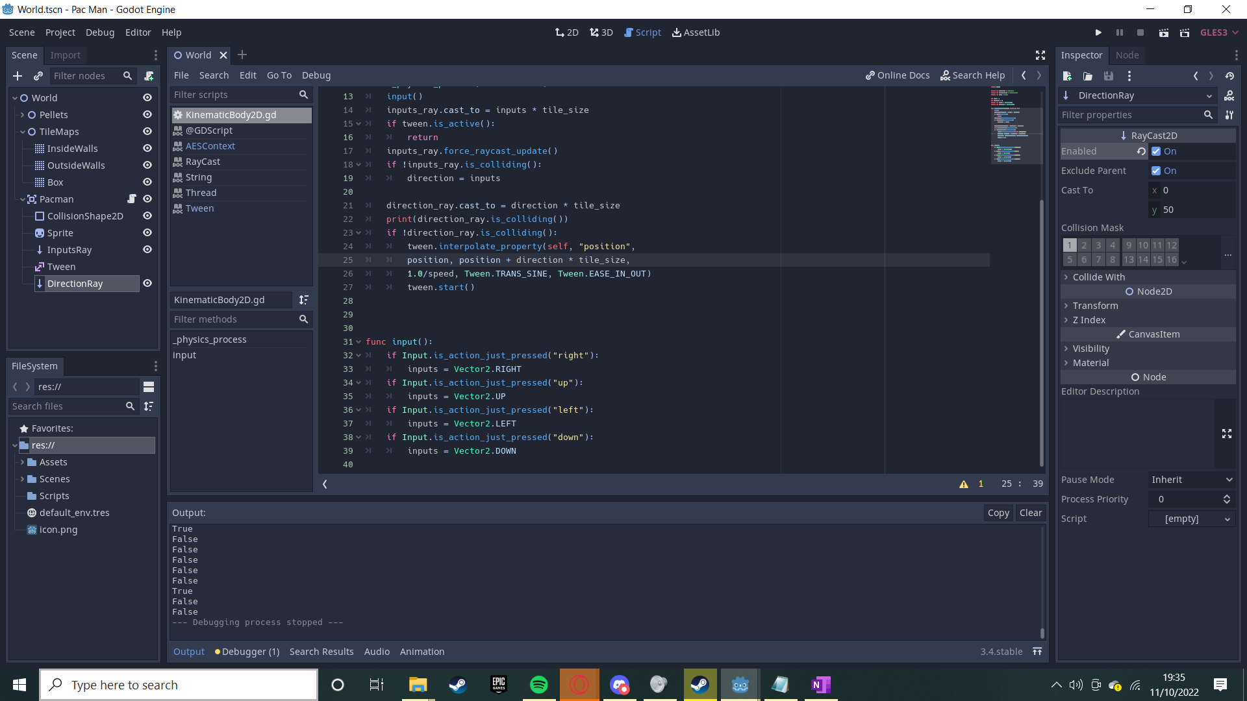
Task: Open the GLES3 renderer dropdown
Action: (x=1219, y=32)
